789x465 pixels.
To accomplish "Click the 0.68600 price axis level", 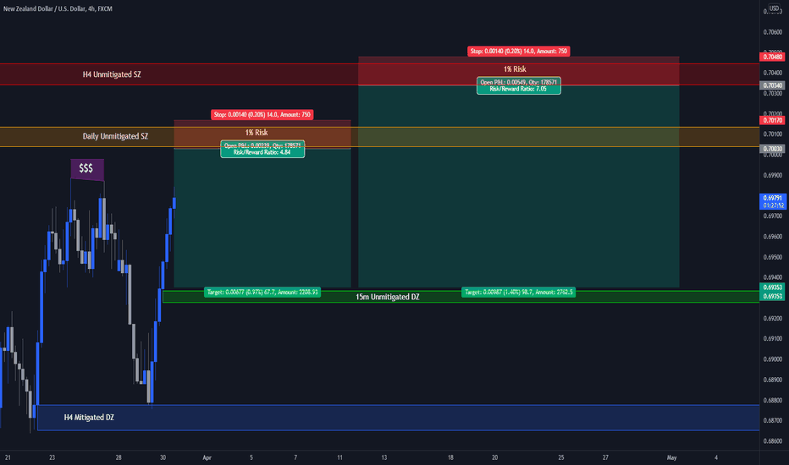I will 772,440.
